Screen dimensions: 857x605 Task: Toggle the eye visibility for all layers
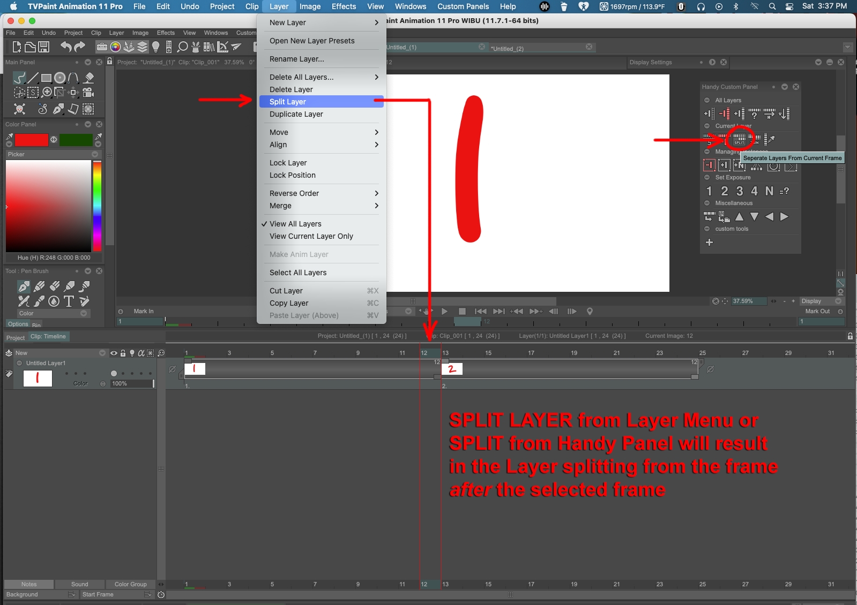click(114, 353)
